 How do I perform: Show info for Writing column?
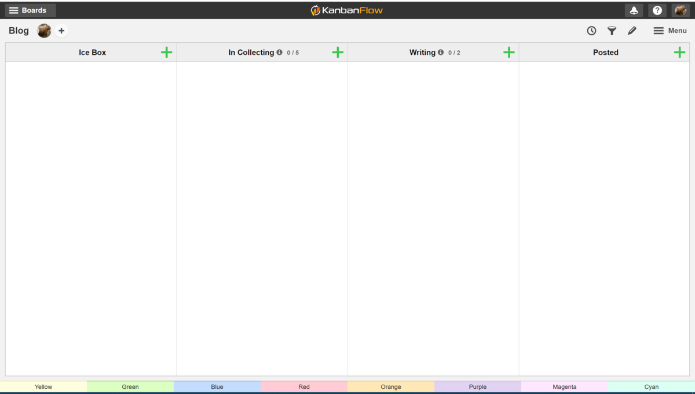coord(441,52)
